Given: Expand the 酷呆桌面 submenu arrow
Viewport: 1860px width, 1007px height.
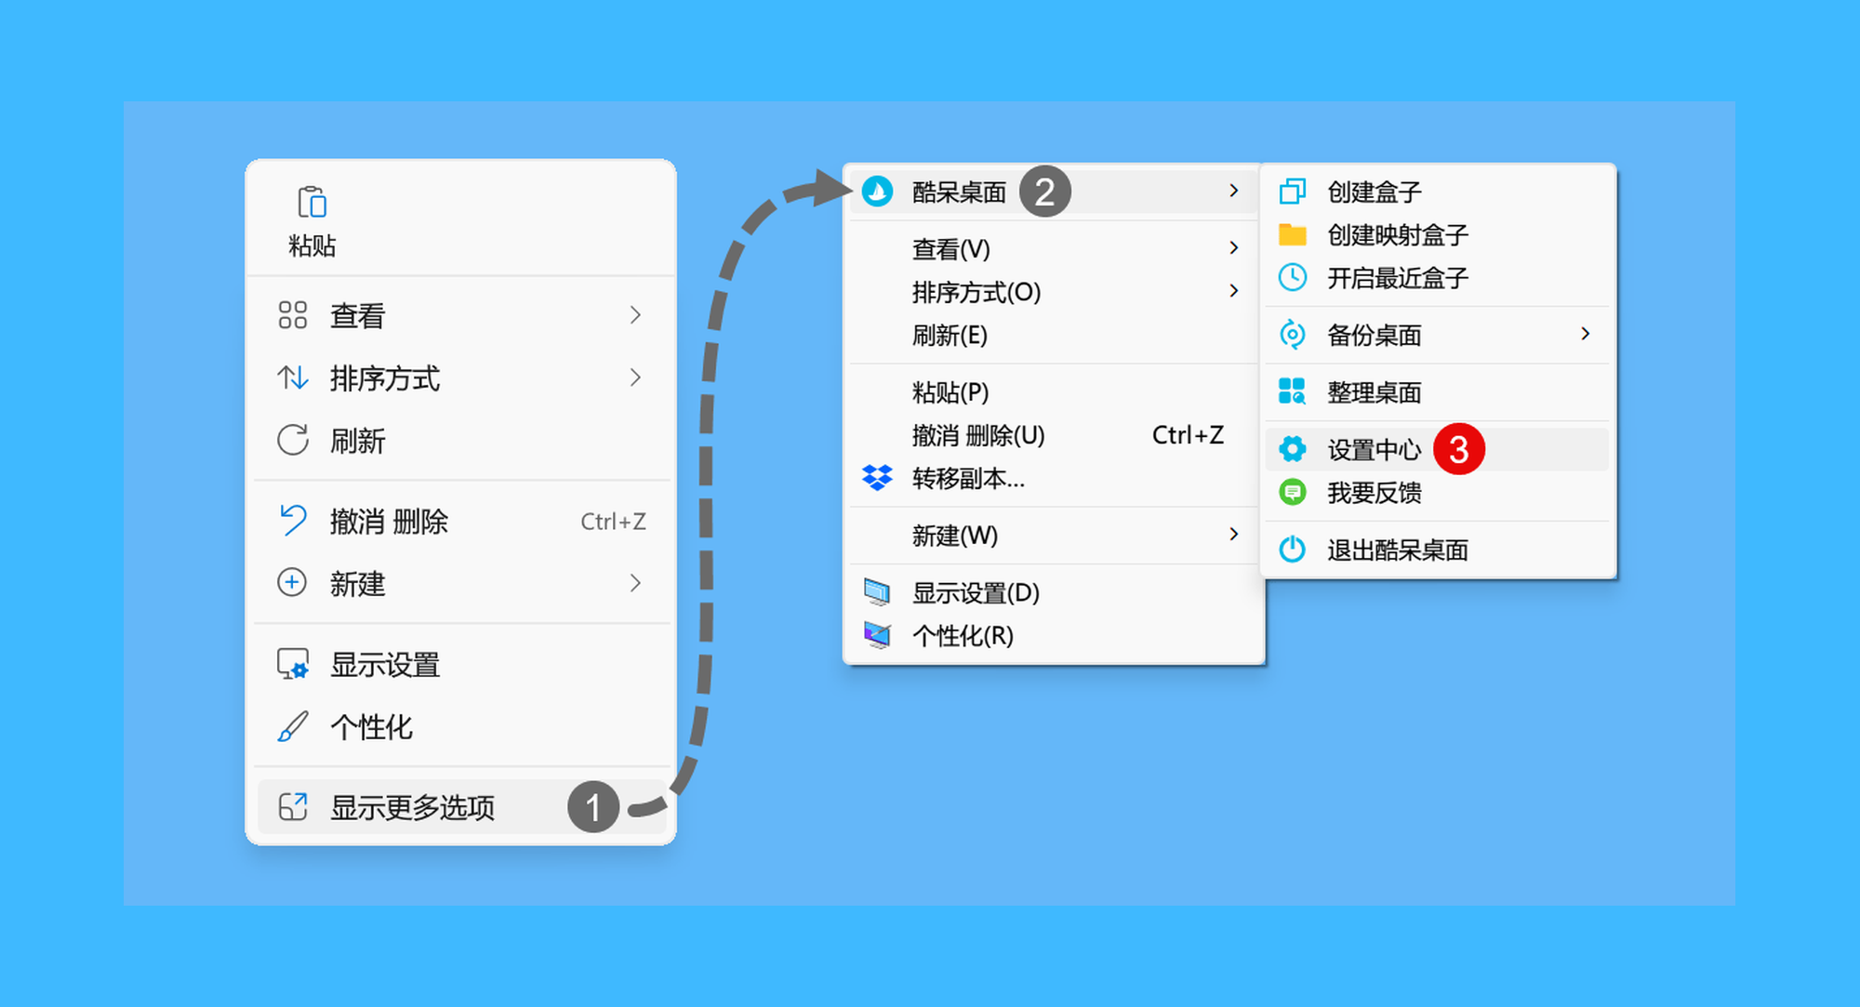Looking at the screenshot, I should 1234,191.
